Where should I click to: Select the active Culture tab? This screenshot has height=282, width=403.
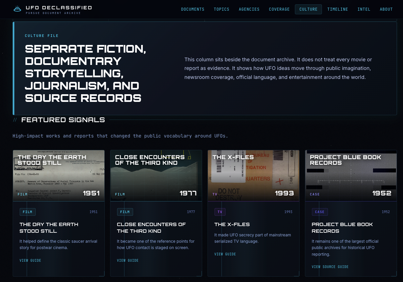[308, 9]
